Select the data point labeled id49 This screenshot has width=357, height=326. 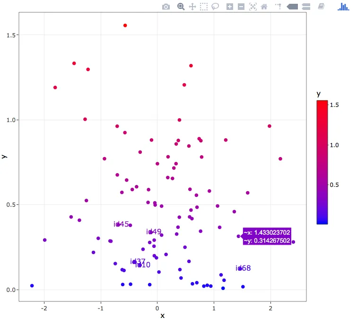pos(150,232)
